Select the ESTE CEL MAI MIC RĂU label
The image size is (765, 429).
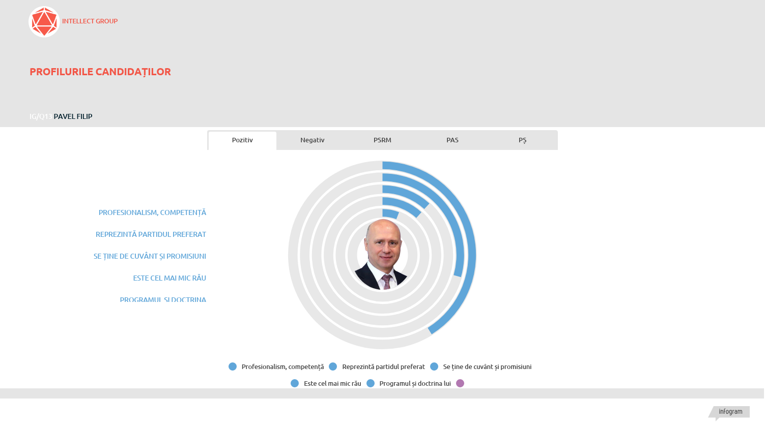[169, 278]
